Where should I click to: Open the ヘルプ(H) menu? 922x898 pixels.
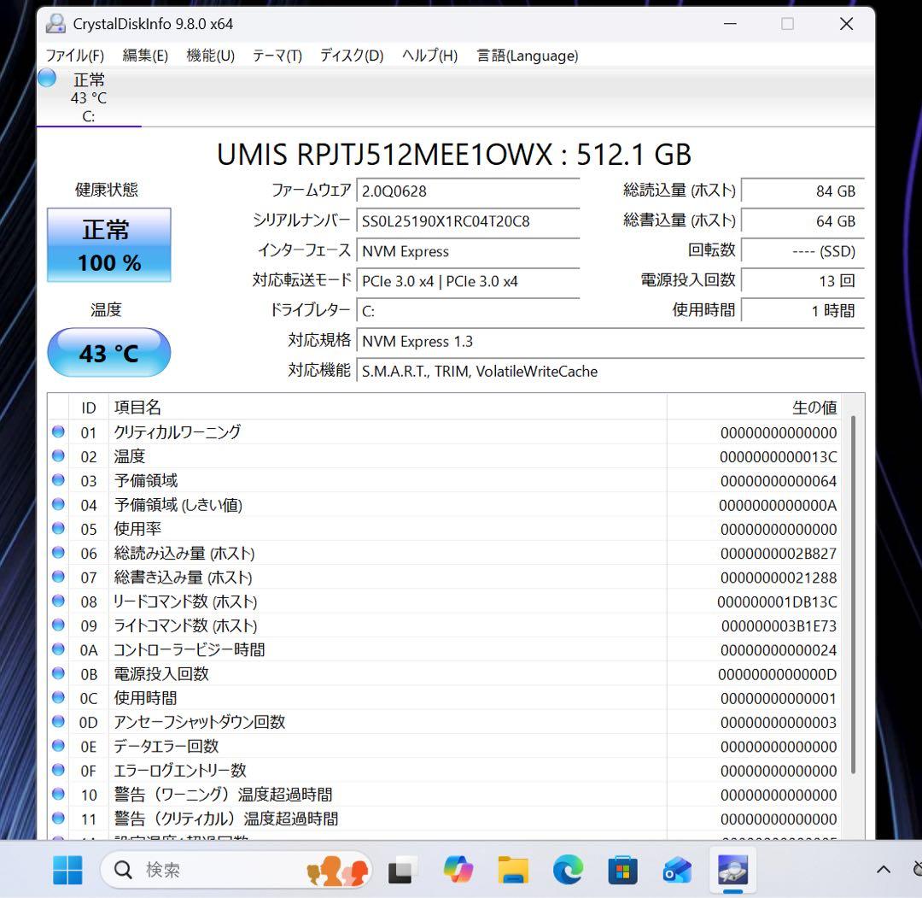coord(429,56)
